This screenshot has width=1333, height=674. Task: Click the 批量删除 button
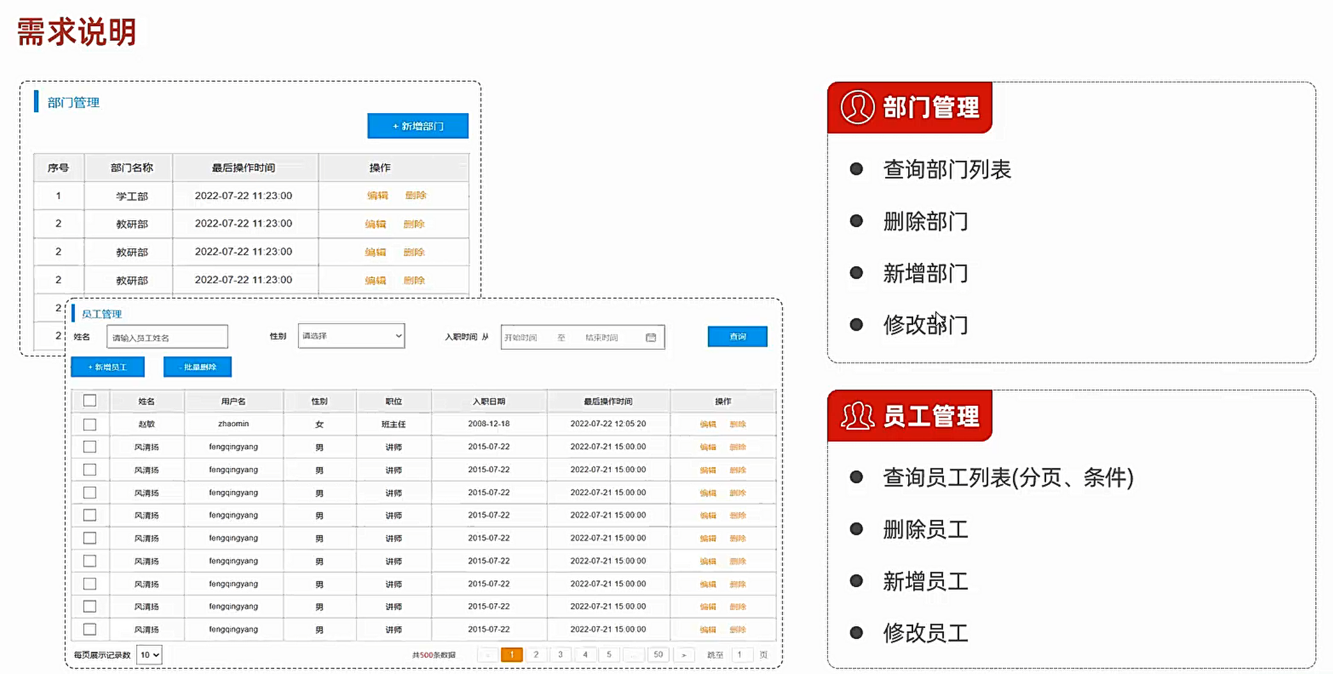click(x=197, y=367)
